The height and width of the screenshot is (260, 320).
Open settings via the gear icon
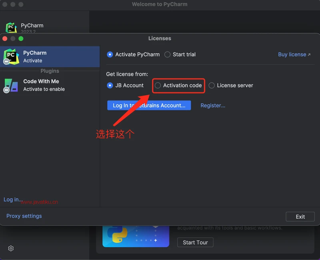tap(11, 248)
